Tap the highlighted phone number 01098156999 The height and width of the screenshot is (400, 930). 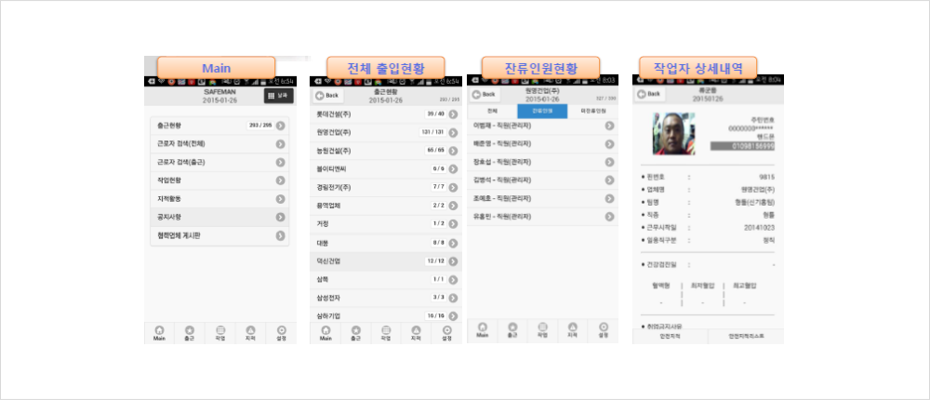pyautogui.click(x=742, y=146)
